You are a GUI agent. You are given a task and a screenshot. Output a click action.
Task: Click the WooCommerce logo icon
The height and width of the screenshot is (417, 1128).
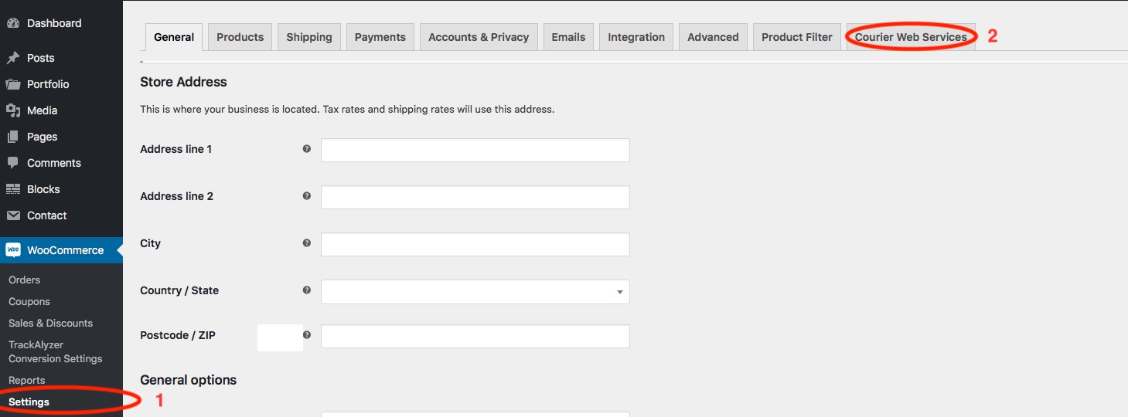[x=13, y=250]
